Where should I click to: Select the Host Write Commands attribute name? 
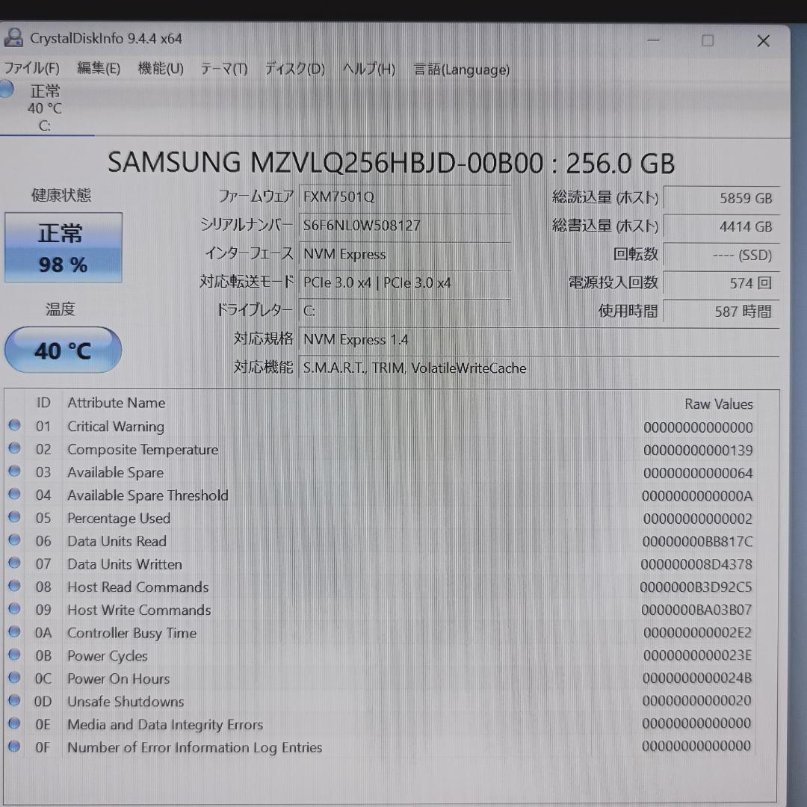139,610
